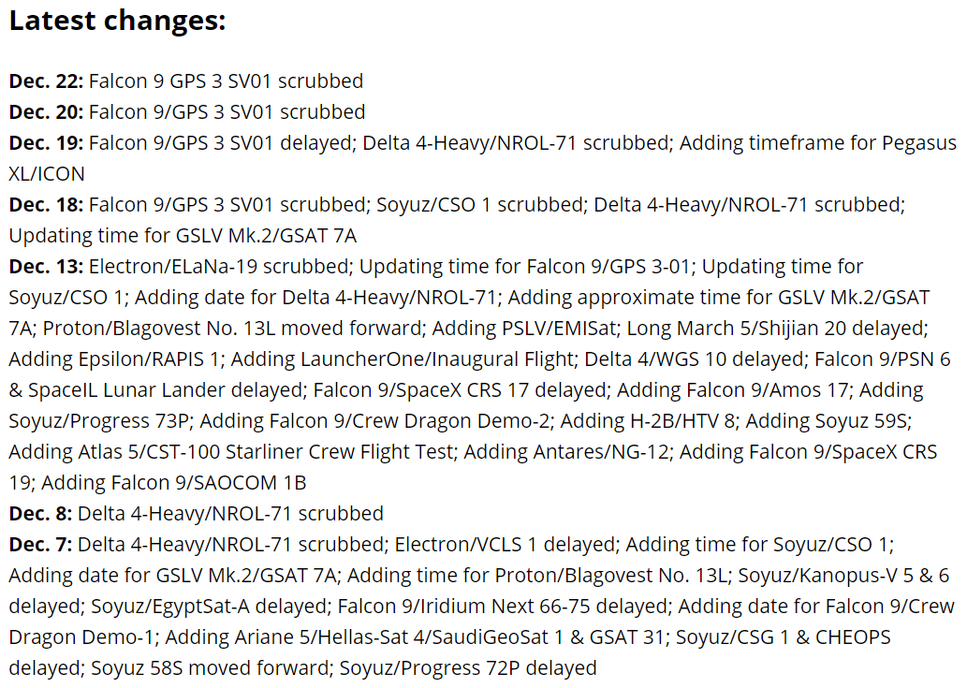Image resolution: width=967 pixels, height=688 pixels.
Task: Click 'Electron/ELaNa-19 scrubbed' entry
Action: [220, 267]
